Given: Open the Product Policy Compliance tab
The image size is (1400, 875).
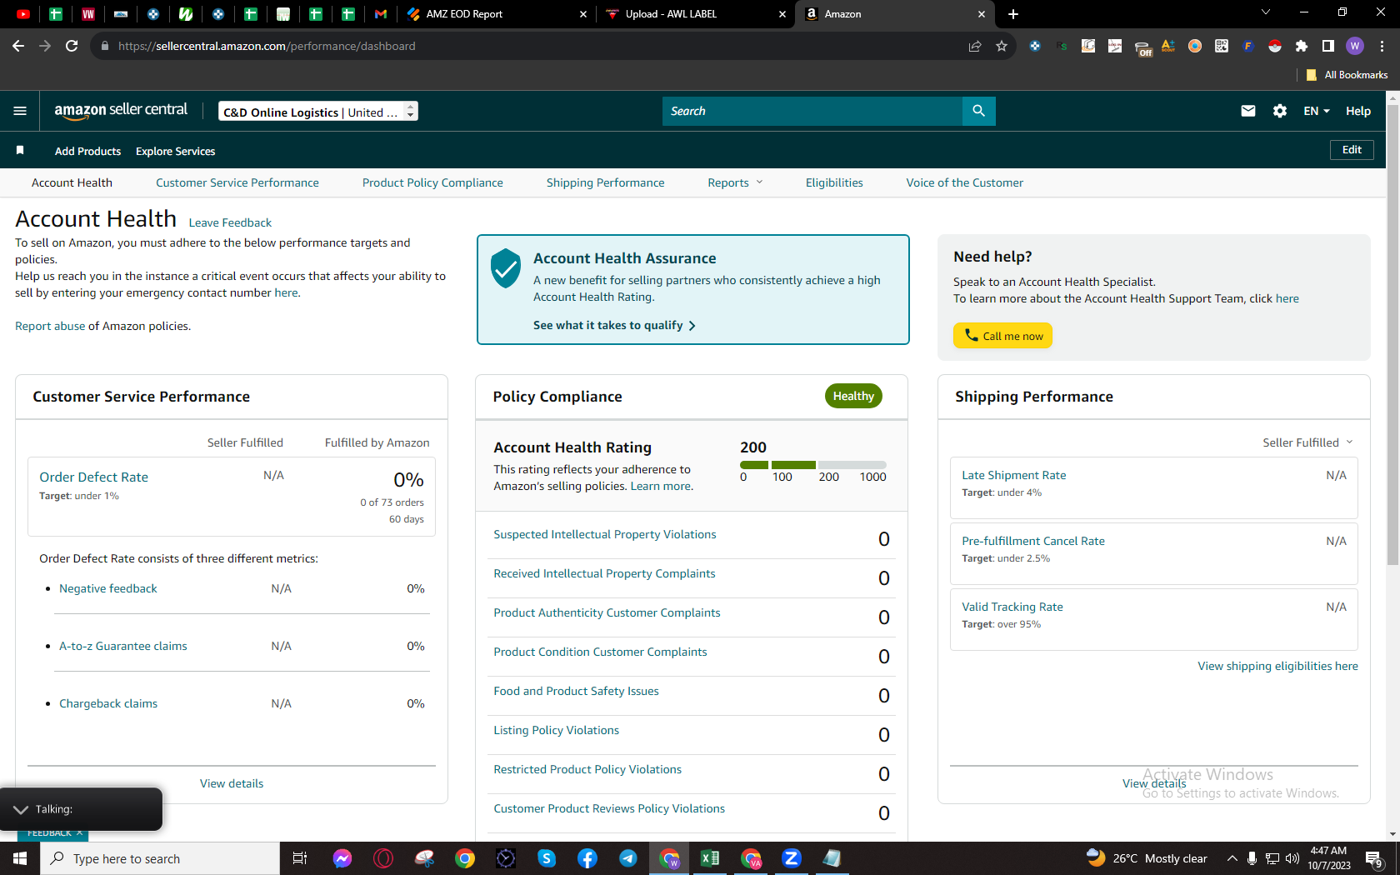Looking at the screenshot, I should (432, 182).
